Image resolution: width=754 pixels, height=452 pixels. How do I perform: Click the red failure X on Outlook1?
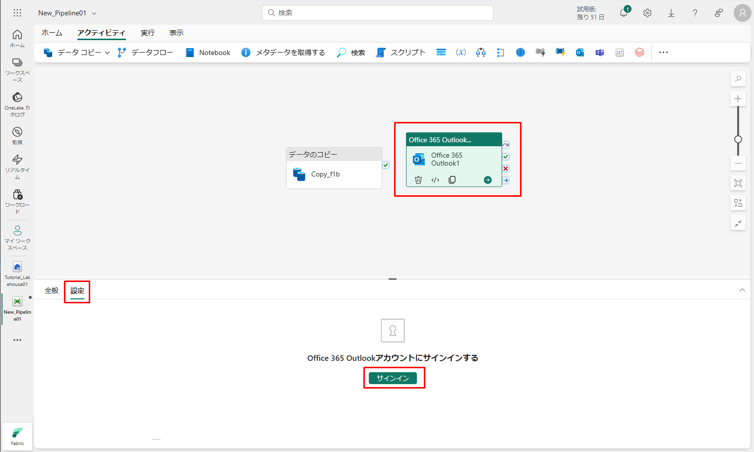(506, 169)
